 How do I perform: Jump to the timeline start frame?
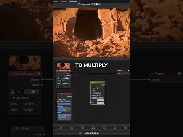click(85, 133)
